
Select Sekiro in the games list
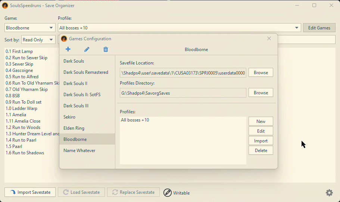coord(69,117)
